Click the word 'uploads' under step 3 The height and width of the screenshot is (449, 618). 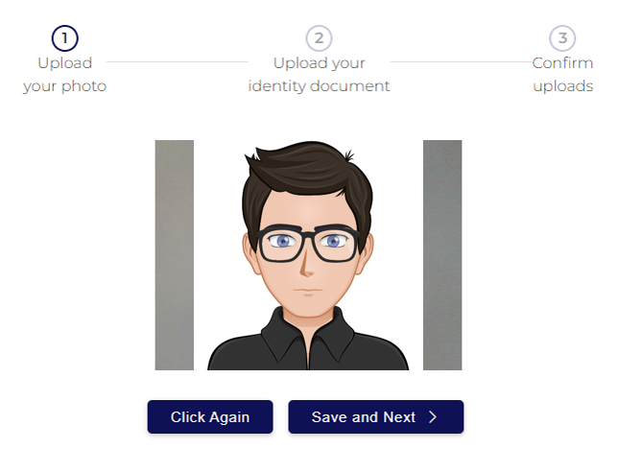coord(563,86)
